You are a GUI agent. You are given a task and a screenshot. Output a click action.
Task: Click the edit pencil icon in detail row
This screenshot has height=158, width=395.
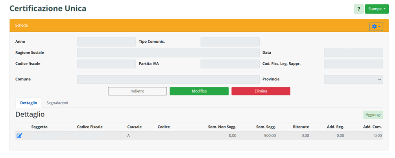(19, 136)
